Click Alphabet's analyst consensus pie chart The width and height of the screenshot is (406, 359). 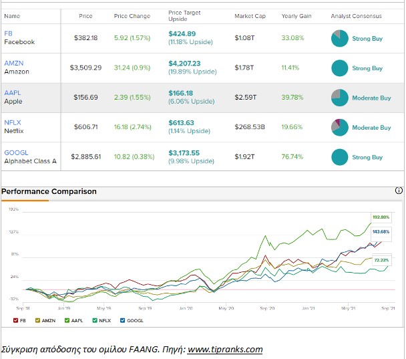339,157
